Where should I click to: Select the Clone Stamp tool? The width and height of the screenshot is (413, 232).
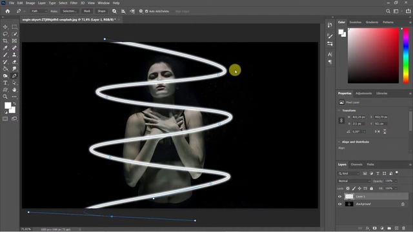pos(14,55)
